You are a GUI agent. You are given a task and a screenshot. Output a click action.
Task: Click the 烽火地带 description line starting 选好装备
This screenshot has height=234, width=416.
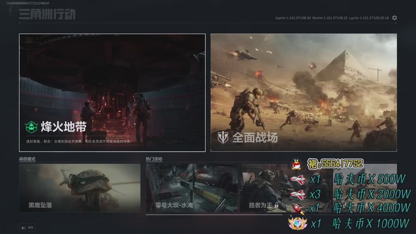point(79,141)
